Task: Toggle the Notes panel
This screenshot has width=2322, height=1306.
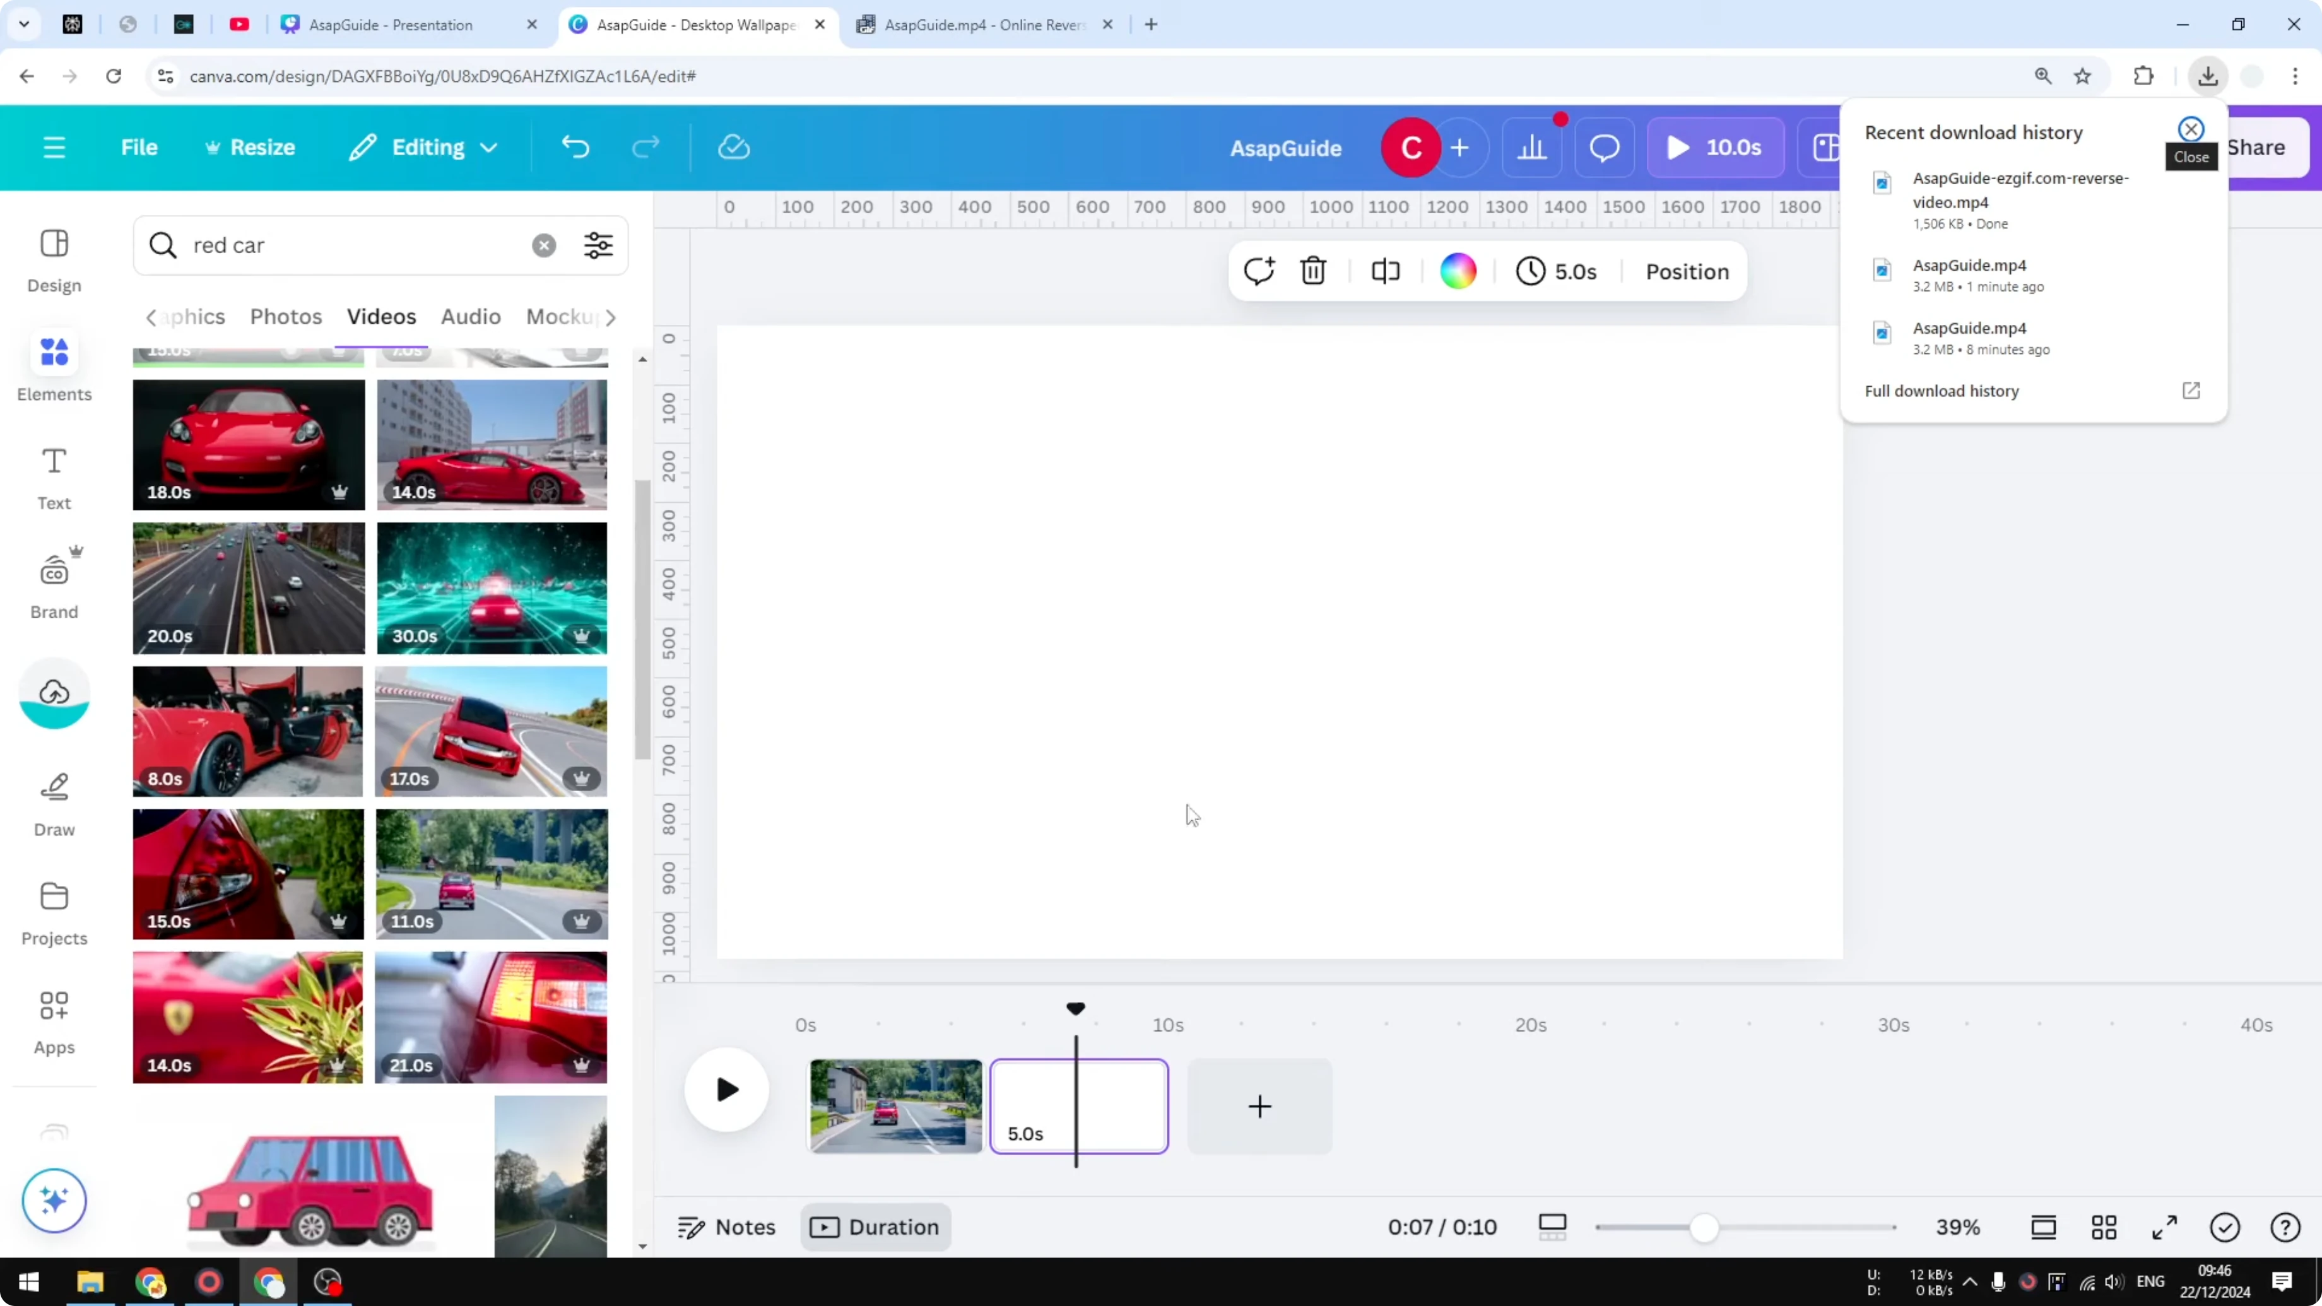Action: click(x=726, y=1226)
